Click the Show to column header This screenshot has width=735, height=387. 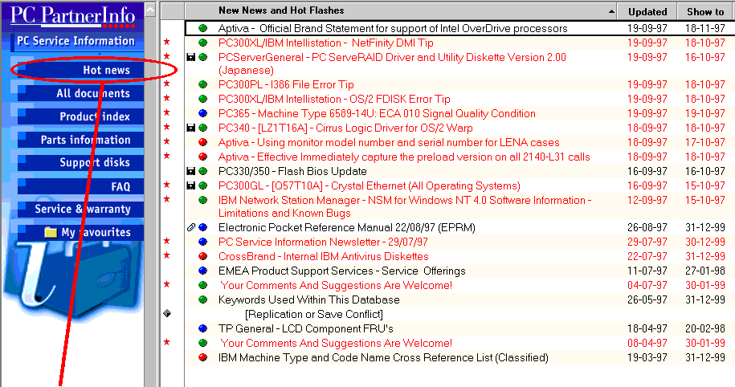(x=704, y=11)
